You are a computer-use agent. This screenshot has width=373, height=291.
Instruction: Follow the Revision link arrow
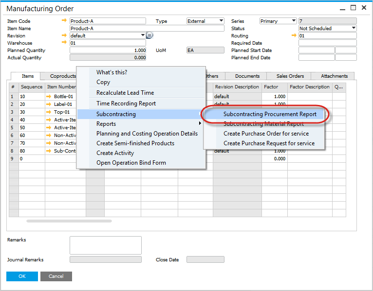coord(64,35)
